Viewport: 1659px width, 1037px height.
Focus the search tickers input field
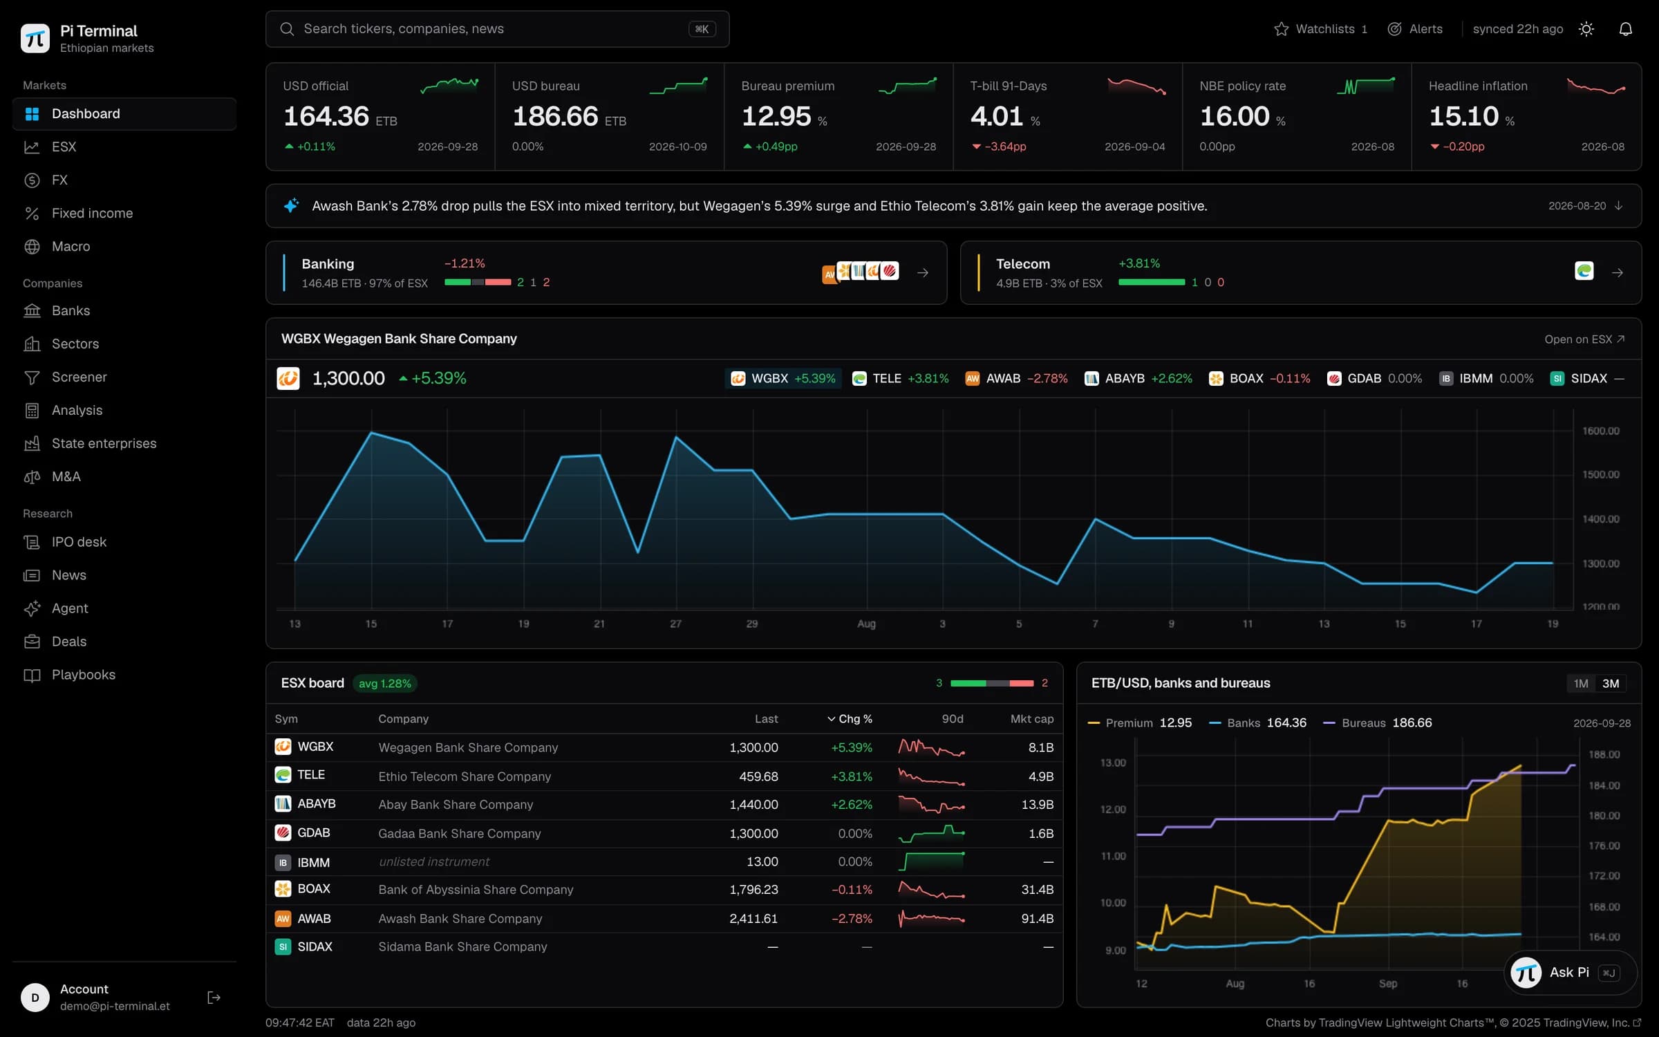click(x=497, y=29)
